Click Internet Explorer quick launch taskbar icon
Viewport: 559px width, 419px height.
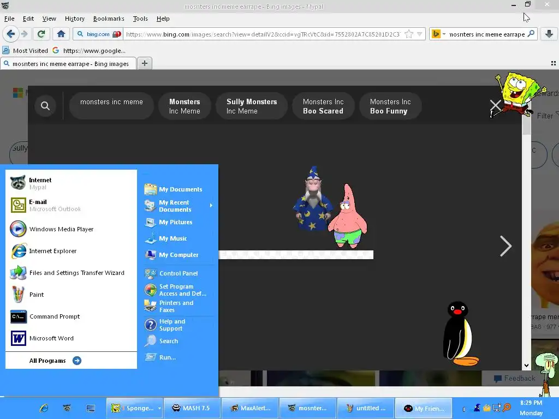coord(44,408)
